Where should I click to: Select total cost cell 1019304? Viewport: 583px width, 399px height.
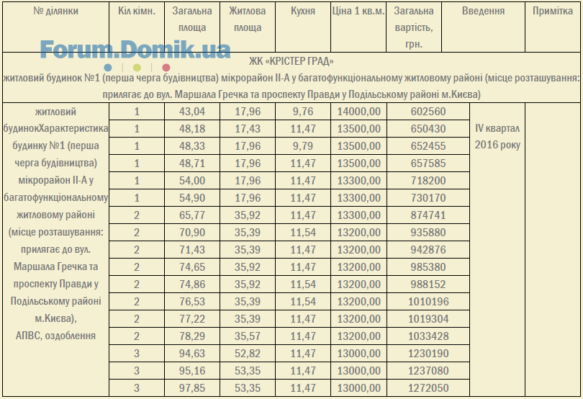428,319
